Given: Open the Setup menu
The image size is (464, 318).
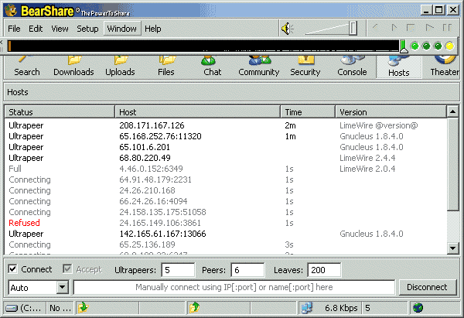Looking at the screenshot, I should click(x=87, y=29).
